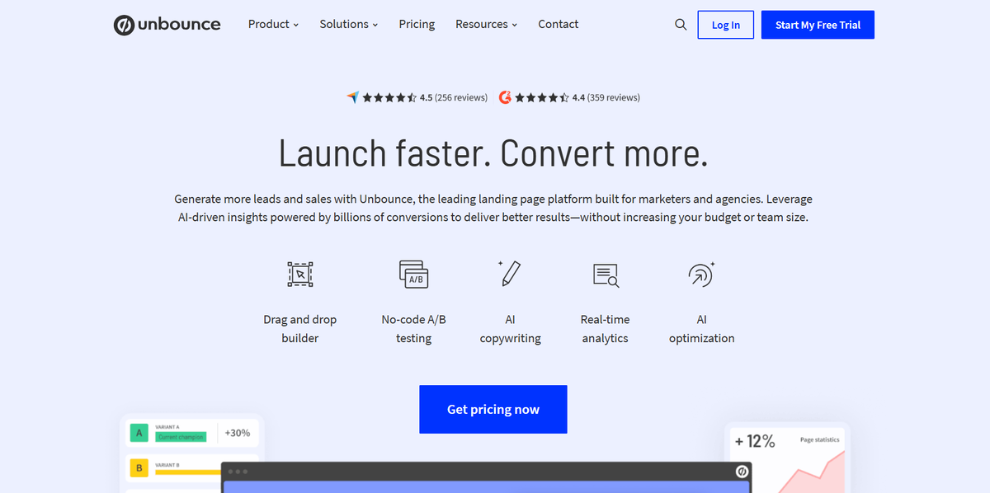Expand the Resources dropdown menu
The height and width of the screenshot is (493, 990).
[x=487, y=25]
